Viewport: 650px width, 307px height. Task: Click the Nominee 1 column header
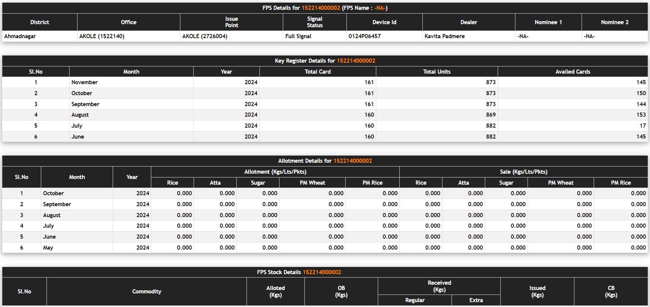pos(548,22)
